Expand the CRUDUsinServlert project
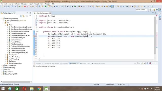 pyautogui.click(x=2, y=65)
